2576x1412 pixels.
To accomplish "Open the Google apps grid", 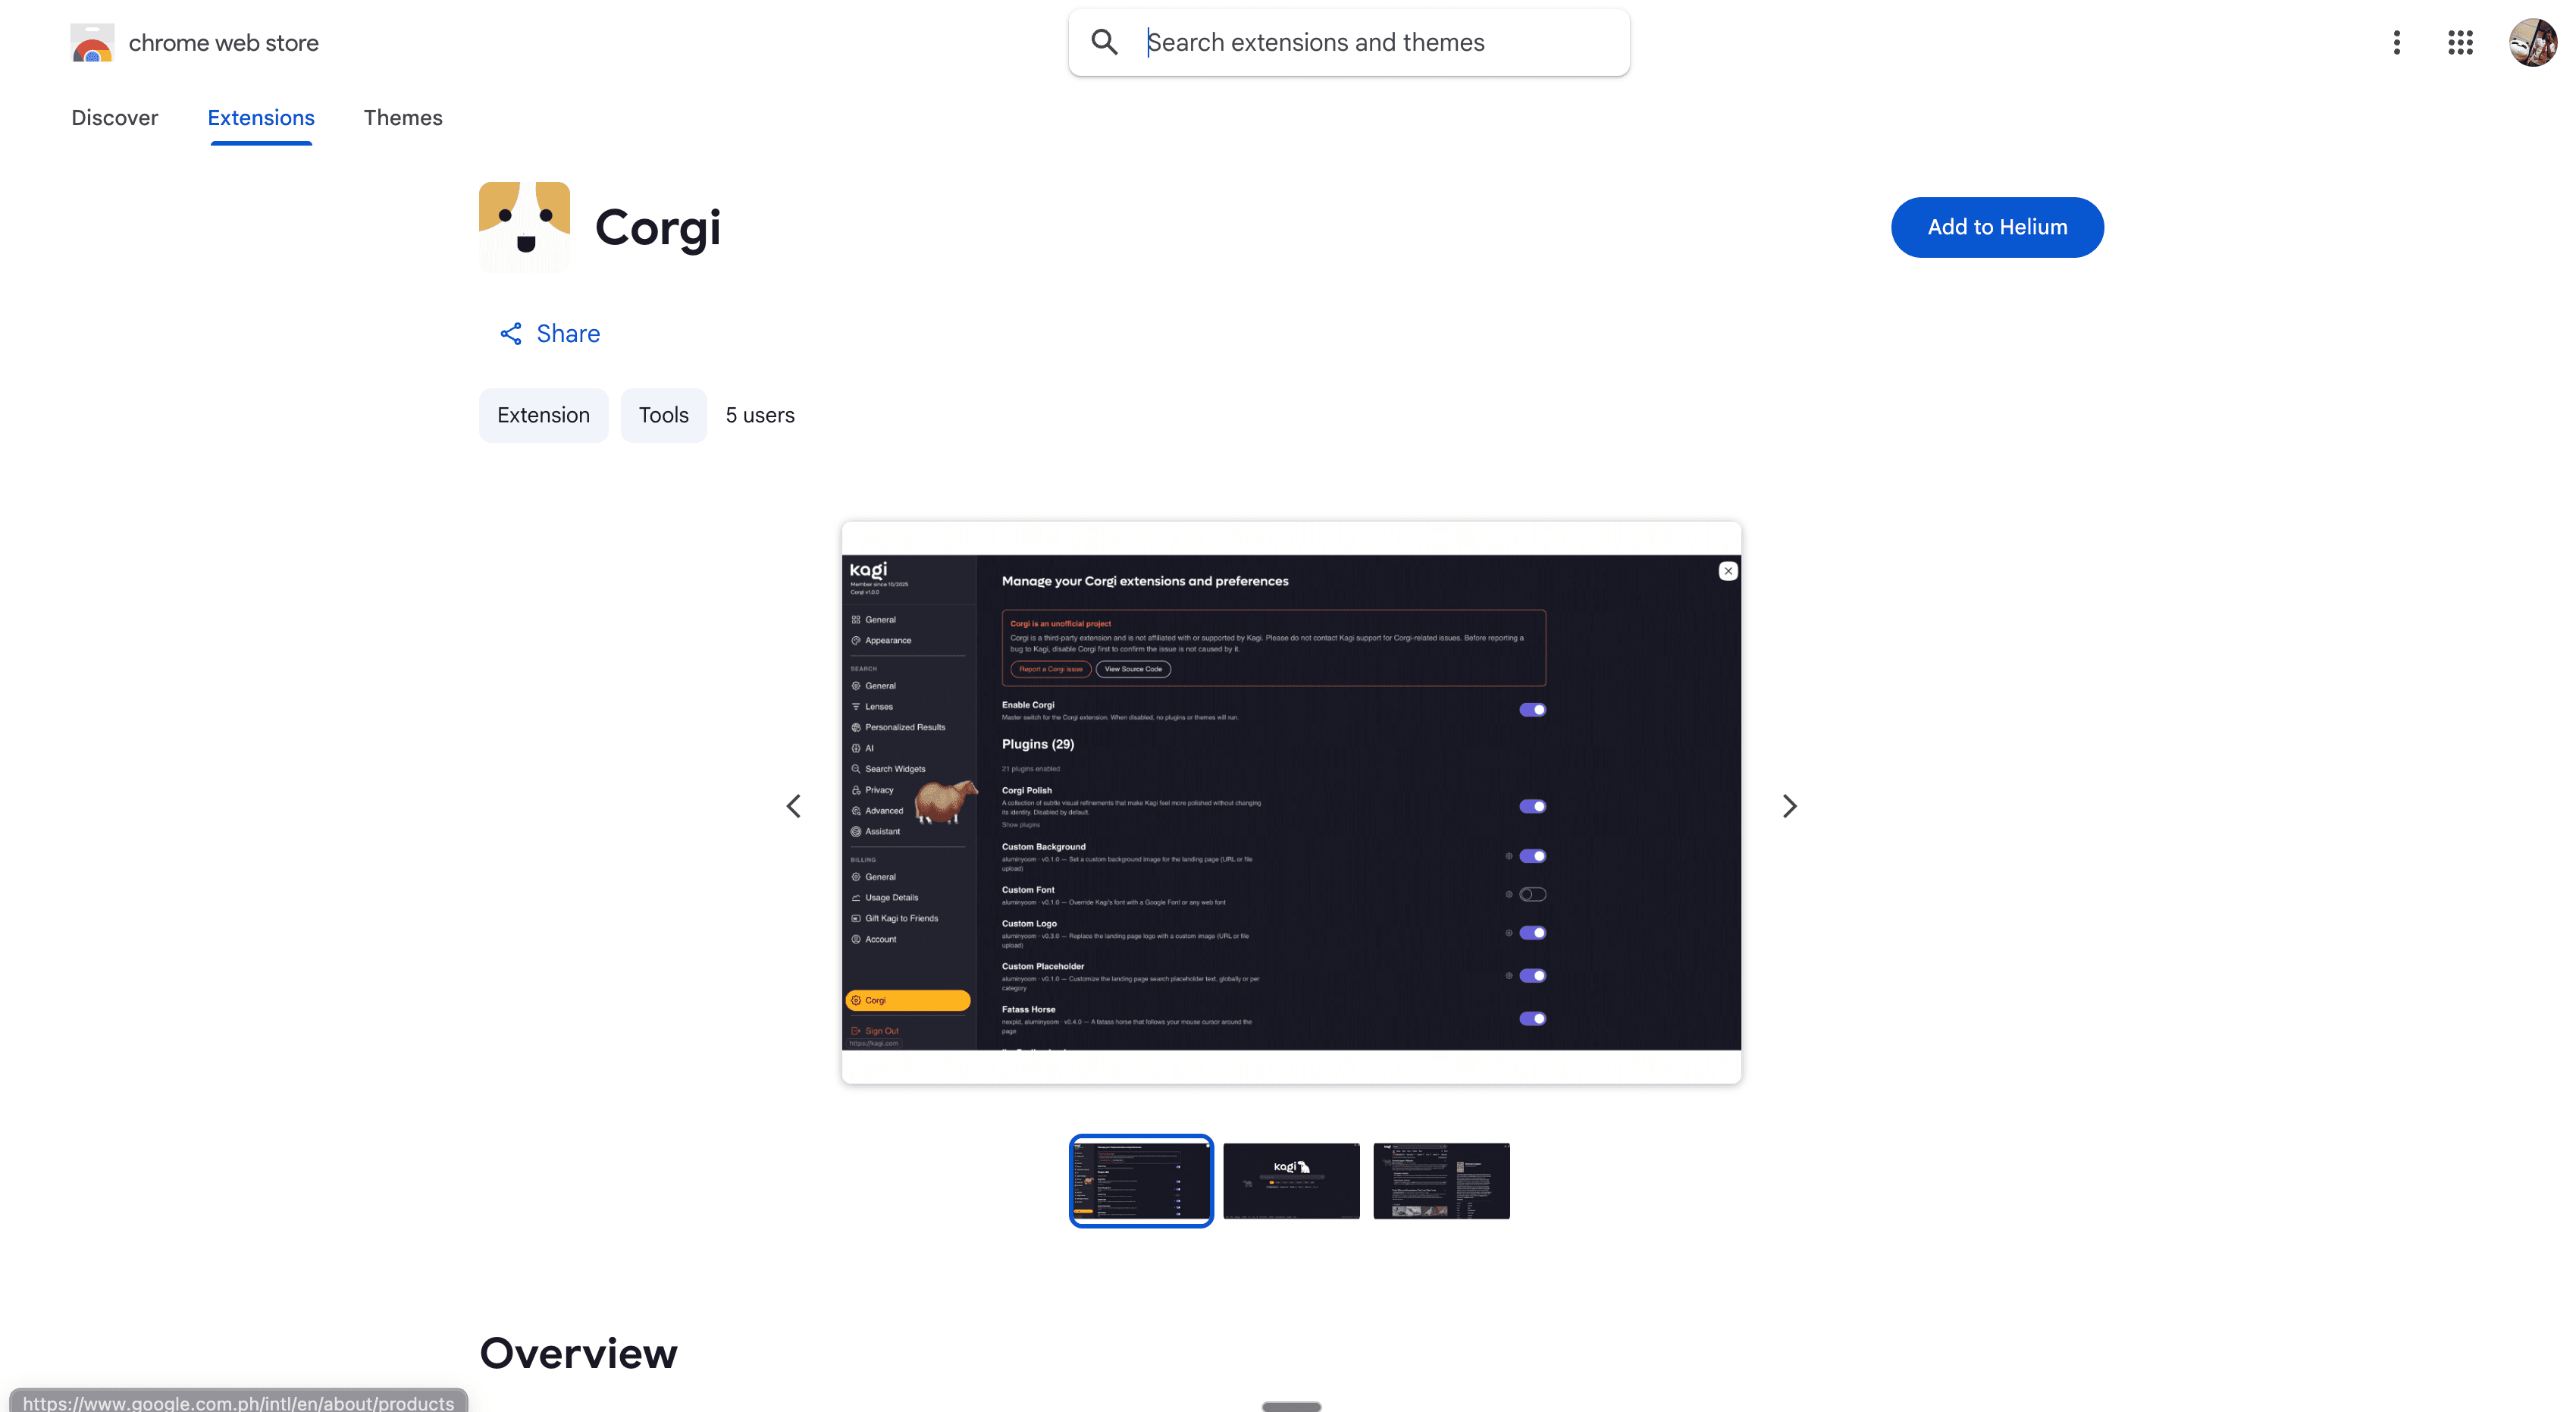I will pyautogui.click(x=2460, y=42).
